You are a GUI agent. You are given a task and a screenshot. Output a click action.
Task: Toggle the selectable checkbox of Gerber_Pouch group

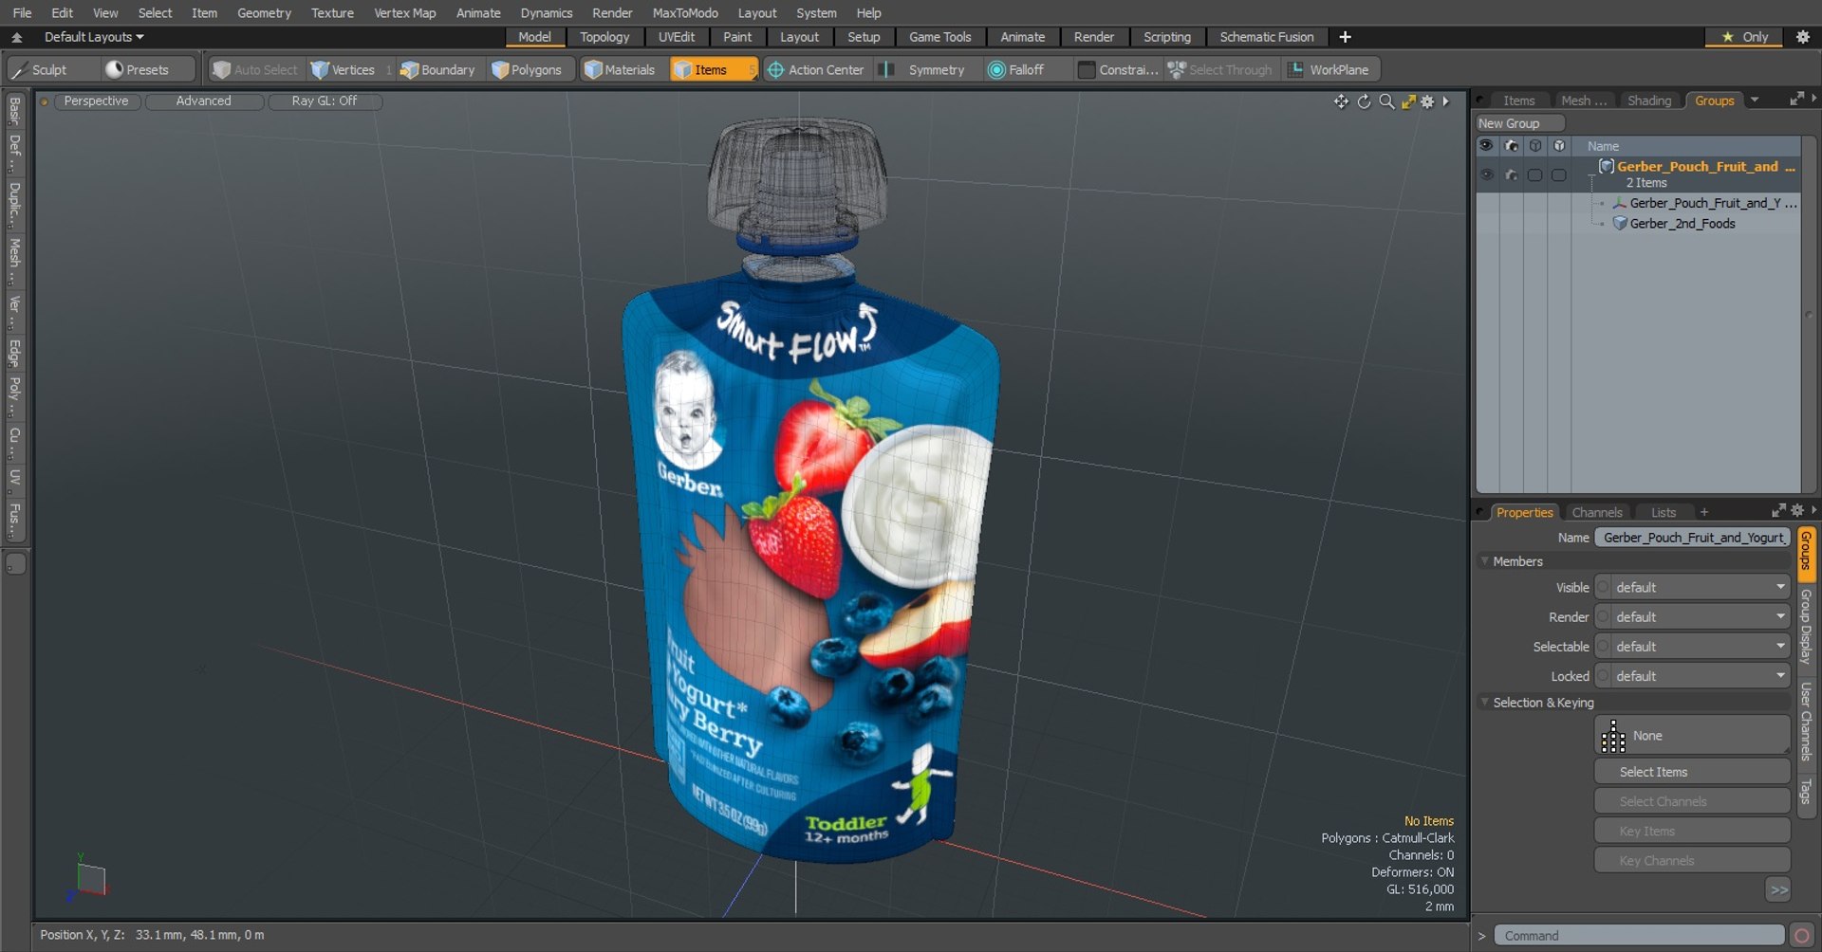pyautogui.click(x=1534, y=174)
